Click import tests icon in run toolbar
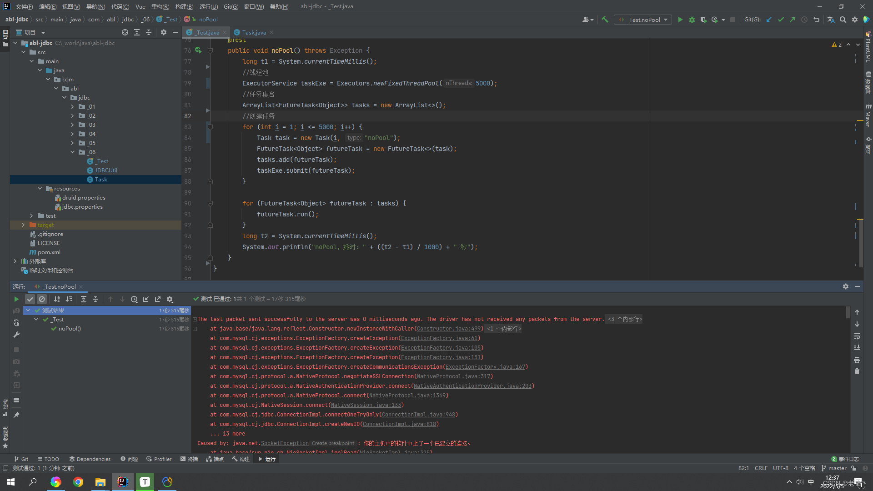The width and height of the screenshot is (873, 491). coord(146,299)
